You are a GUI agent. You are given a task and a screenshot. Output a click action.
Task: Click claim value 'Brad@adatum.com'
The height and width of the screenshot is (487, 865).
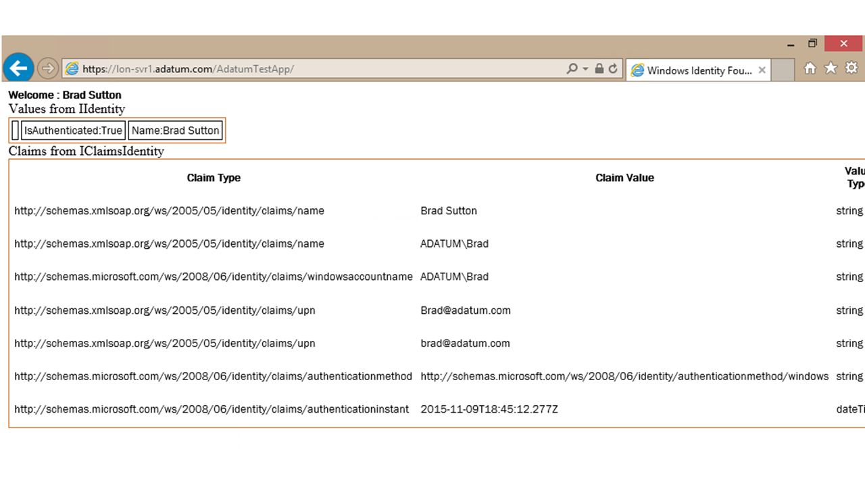coord(466,310)
